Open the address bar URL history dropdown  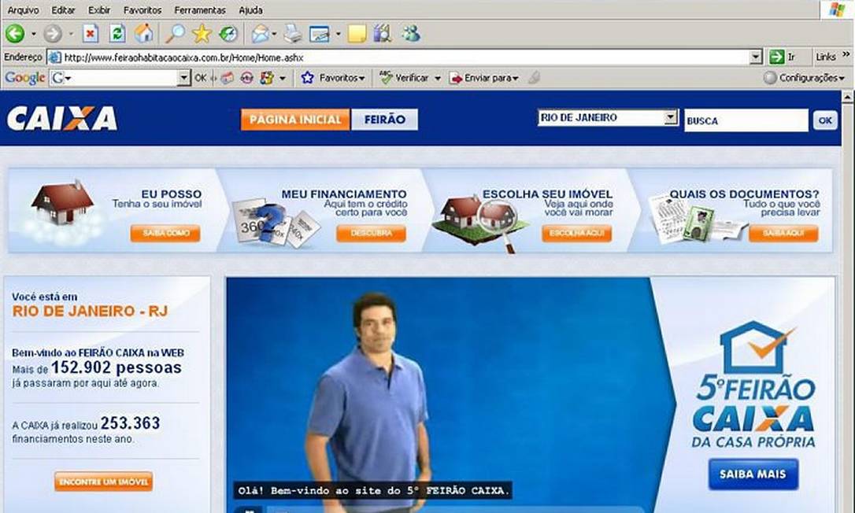pos(756,57)
